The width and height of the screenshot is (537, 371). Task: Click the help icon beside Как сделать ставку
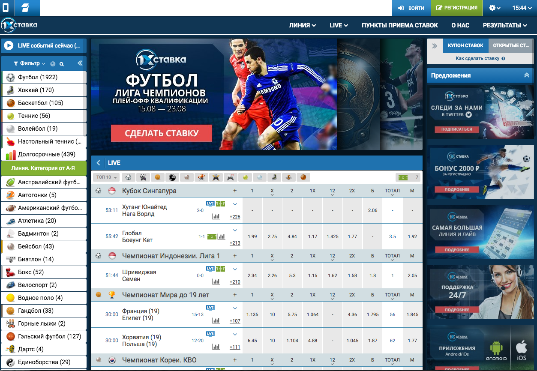point(503,59)
